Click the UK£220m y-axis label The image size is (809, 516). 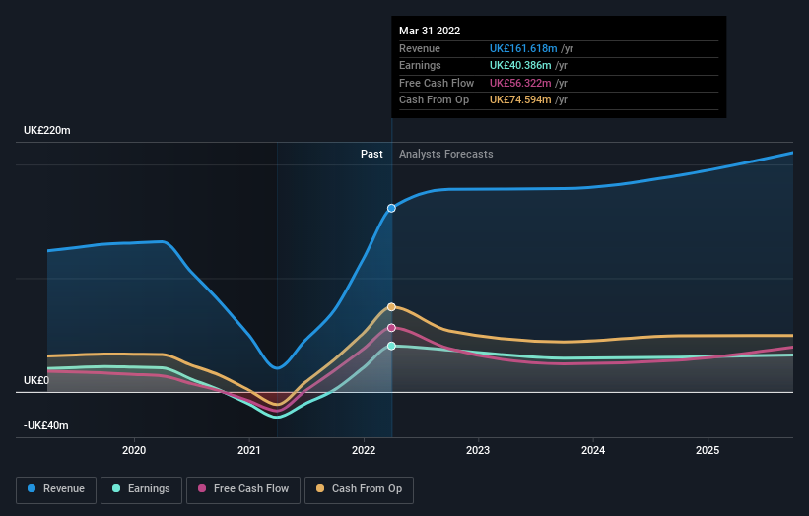47,130
